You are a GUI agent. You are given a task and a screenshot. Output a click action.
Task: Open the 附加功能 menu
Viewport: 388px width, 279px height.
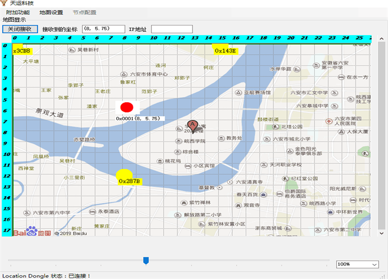18,12
